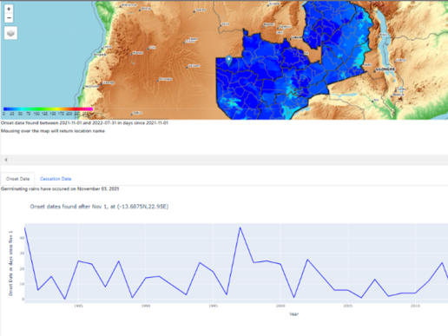Click the 2000 tick on year axis
This screenshot has height=336, width=448.
point(280,306)
